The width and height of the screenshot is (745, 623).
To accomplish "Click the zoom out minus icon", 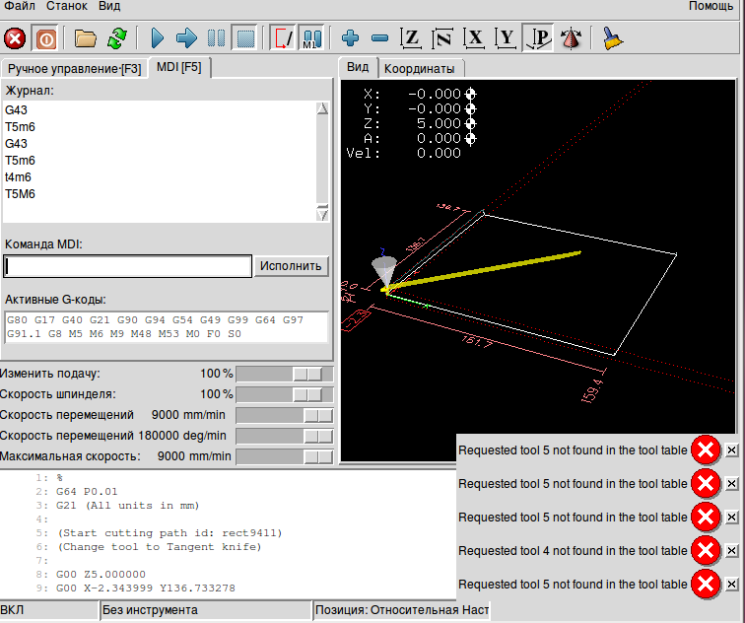I will 379,38.
